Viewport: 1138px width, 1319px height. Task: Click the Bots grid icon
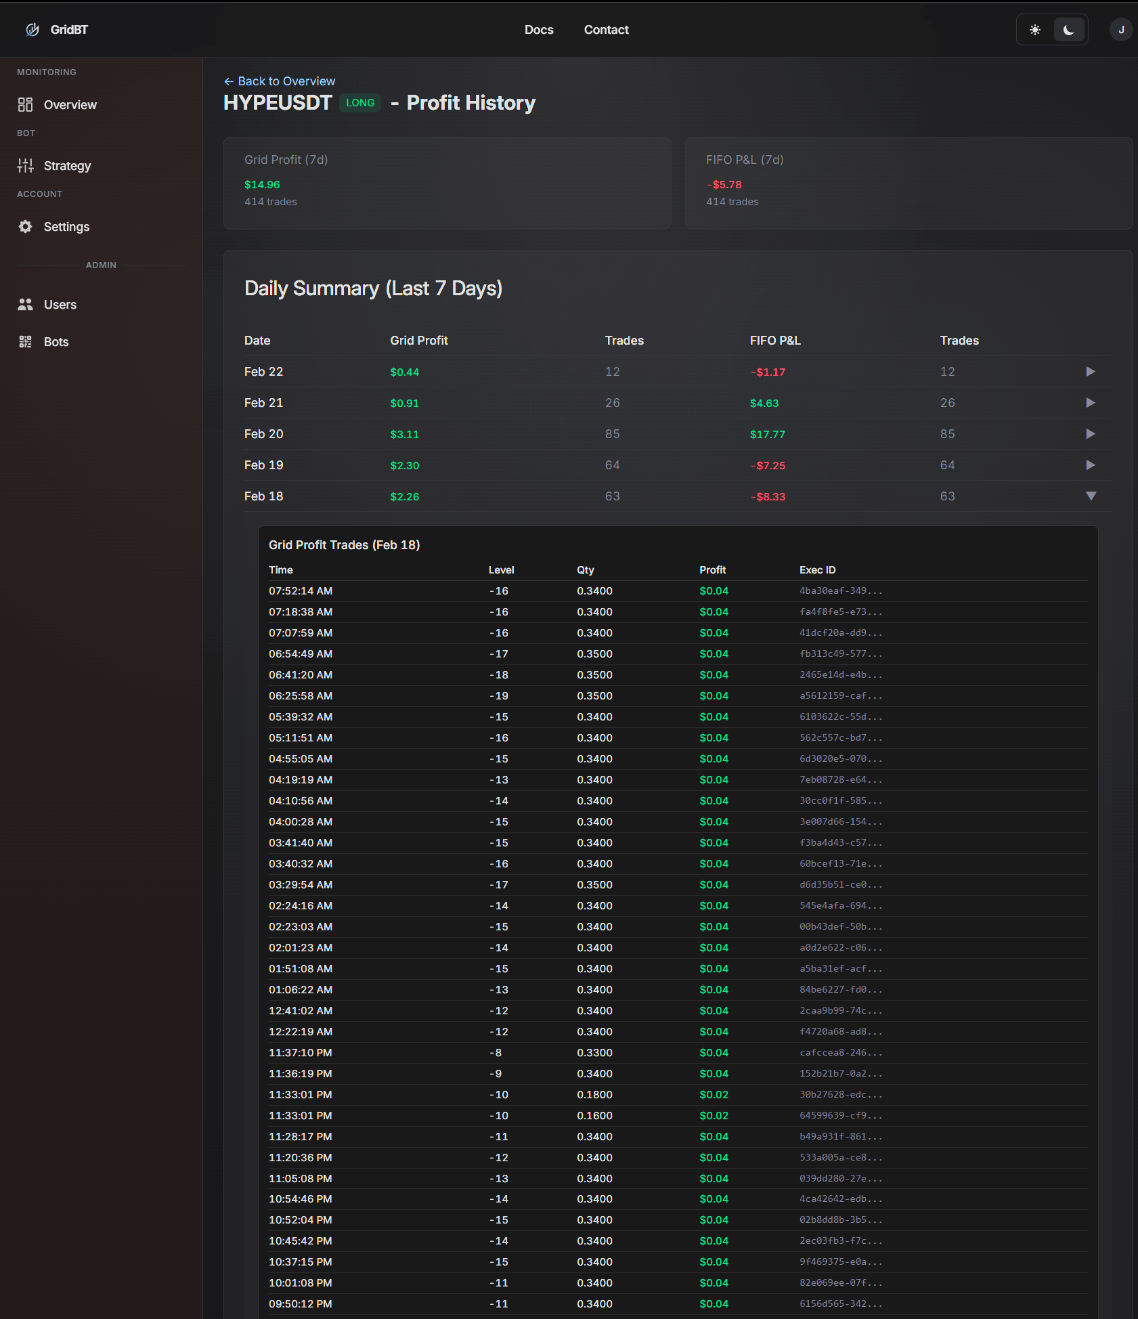pos(25,341)
